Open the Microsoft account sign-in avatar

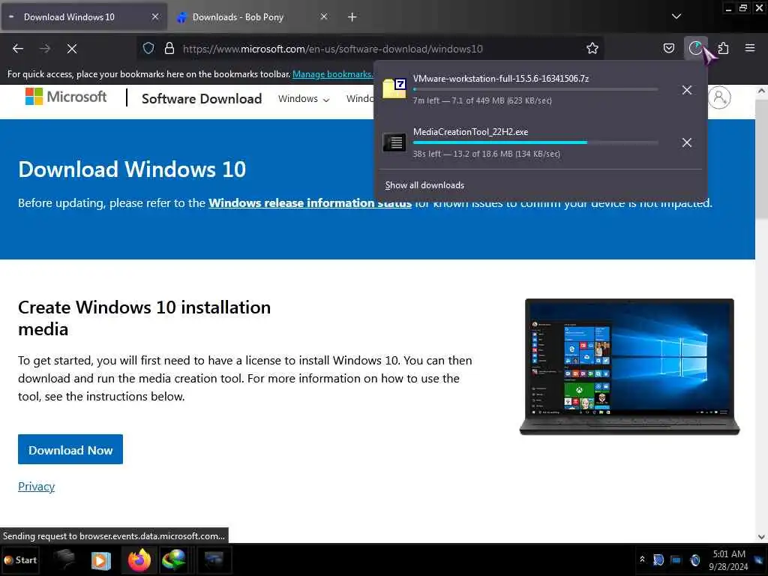coord(719,97)
